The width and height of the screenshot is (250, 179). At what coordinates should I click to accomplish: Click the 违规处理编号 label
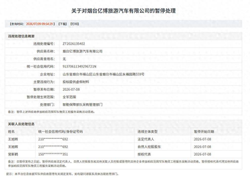click(44, 44)
